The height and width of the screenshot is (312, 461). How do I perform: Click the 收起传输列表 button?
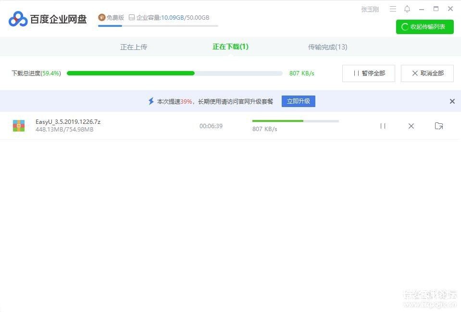(x=424, y=27)
